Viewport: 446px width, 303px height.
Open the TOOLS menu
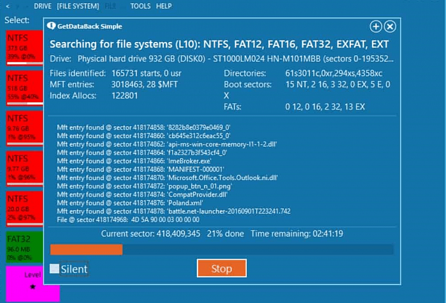coord(141,6)
